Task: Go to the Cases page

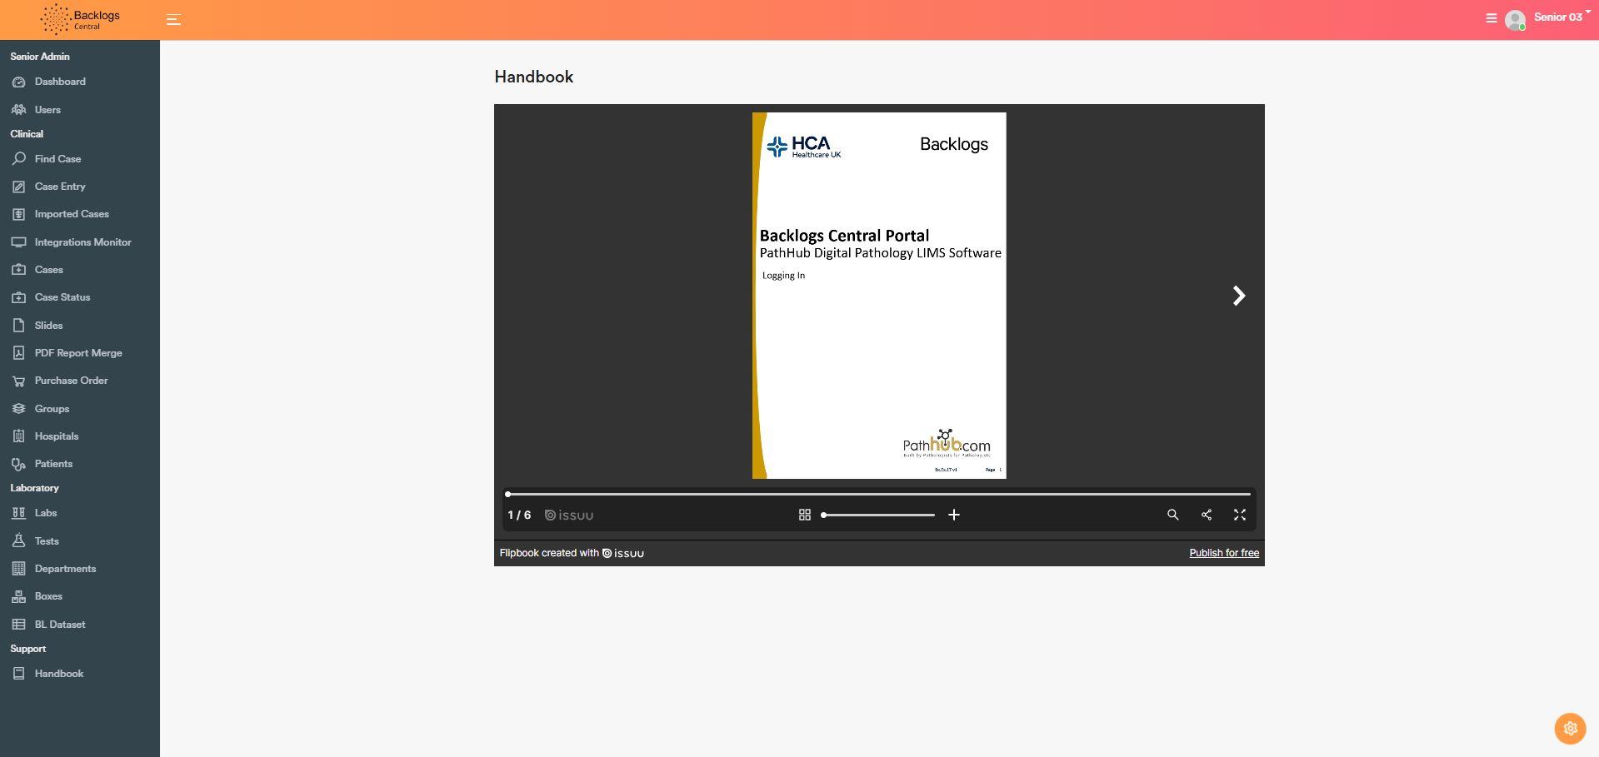Action: click(49, 270)
